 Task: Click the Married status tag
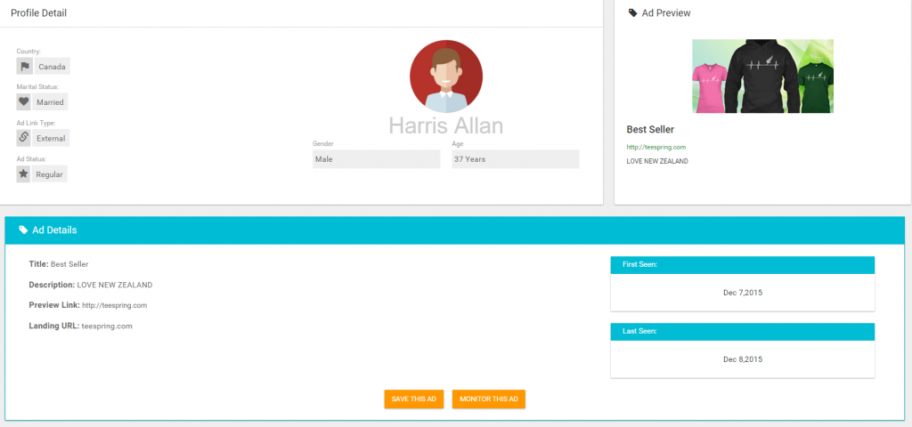[50, 101]
